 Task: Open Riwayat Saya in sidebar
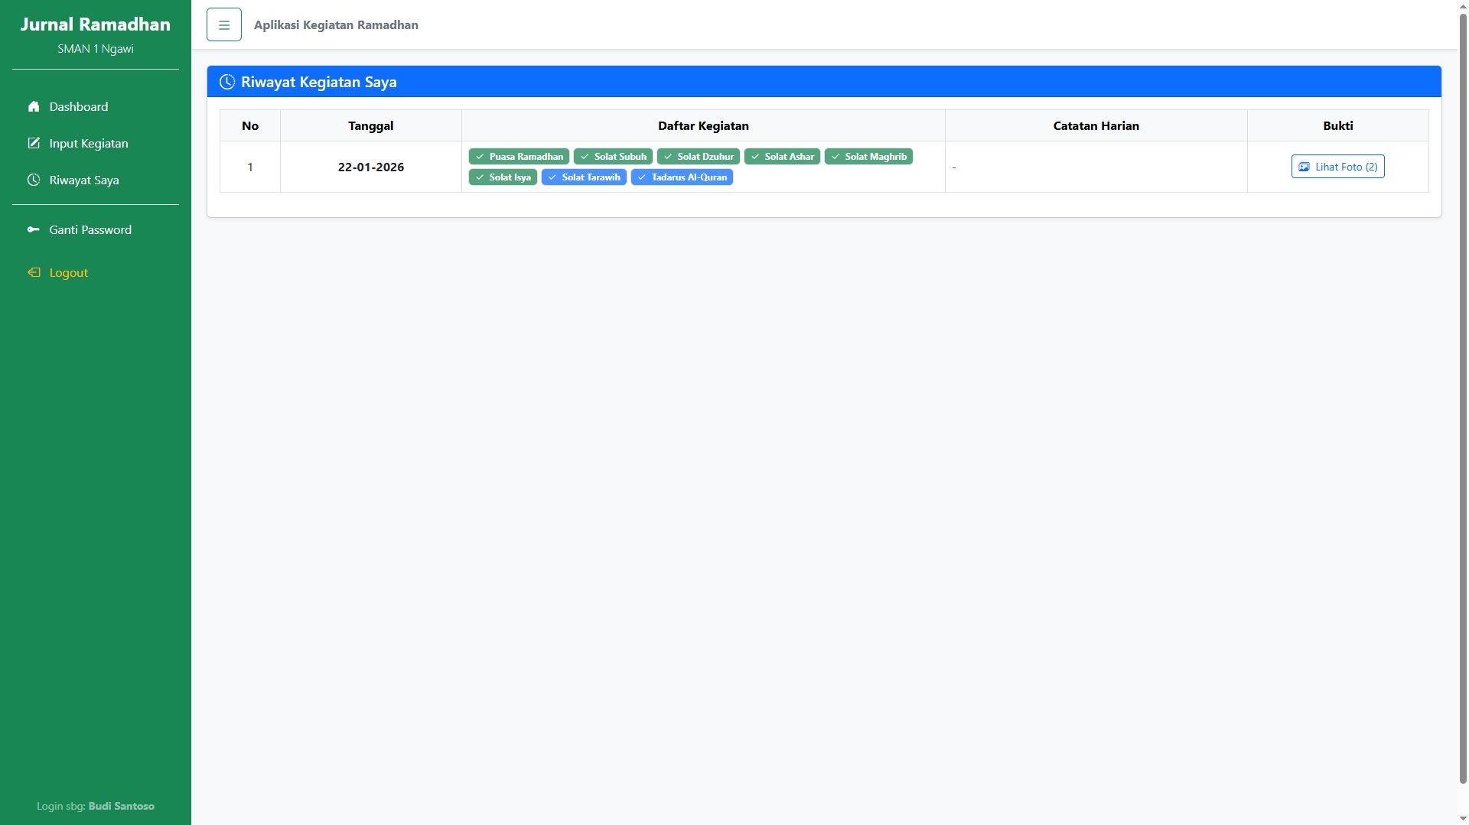coord(84,180)
